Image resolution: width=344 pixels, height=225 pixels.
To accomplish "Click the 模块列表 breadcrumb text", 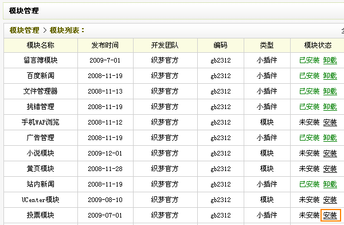I will point(64,30).
